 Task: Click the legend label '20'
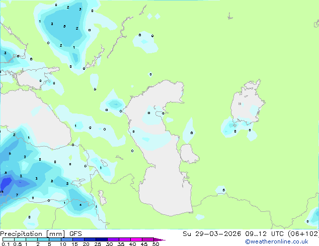pos(86,244)
